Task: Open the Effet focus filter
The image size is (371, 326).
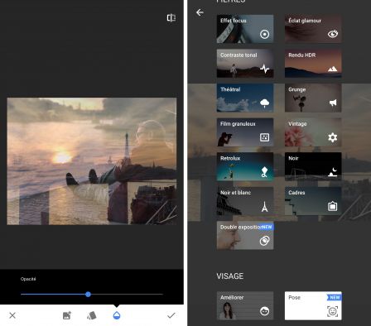Action: point(245,29)
